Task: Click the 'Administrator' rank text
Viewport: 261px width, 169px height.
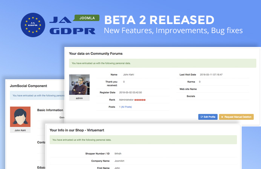Action: click(126, 100)
